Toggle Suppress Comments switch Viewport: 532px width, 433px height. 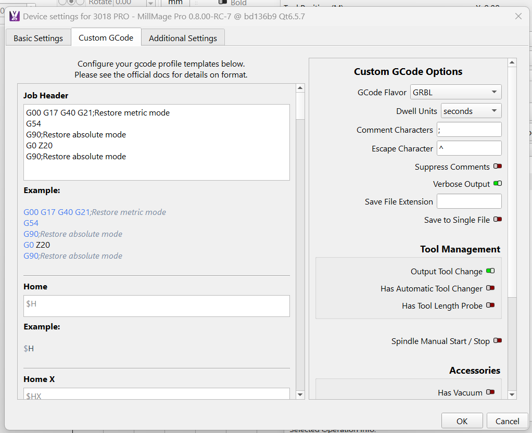coord(498,167)
